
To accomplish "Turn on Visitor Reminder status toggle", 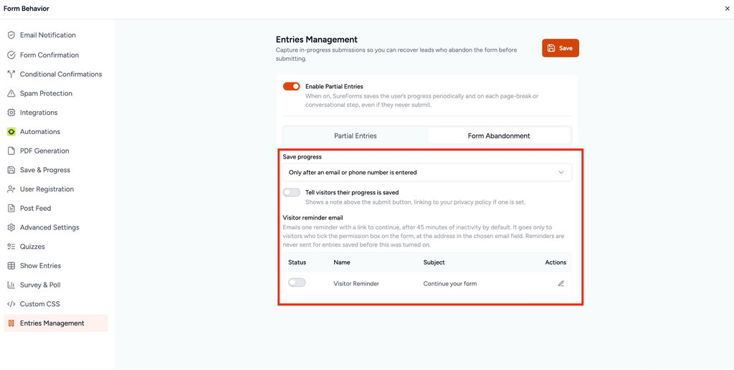I will coord(297,283).
